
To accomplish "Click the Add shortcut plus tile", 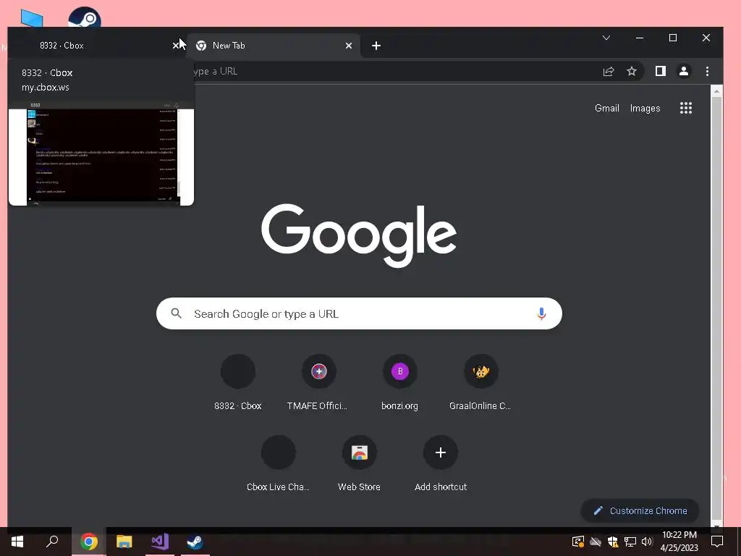I will coord(441,464).
